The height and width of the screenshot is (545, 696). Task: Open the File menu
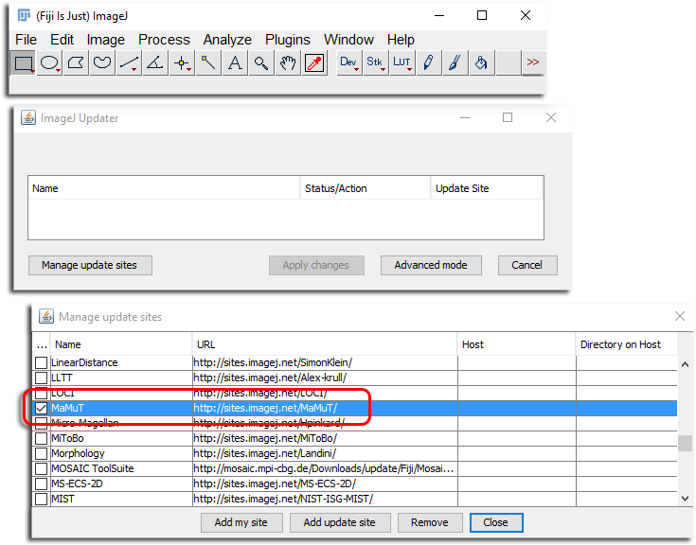click(26, 40)
